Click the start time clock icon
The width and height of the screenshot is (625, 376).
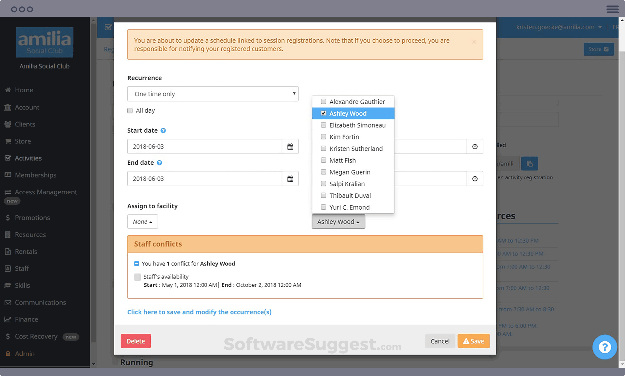[x=475, y=147]
